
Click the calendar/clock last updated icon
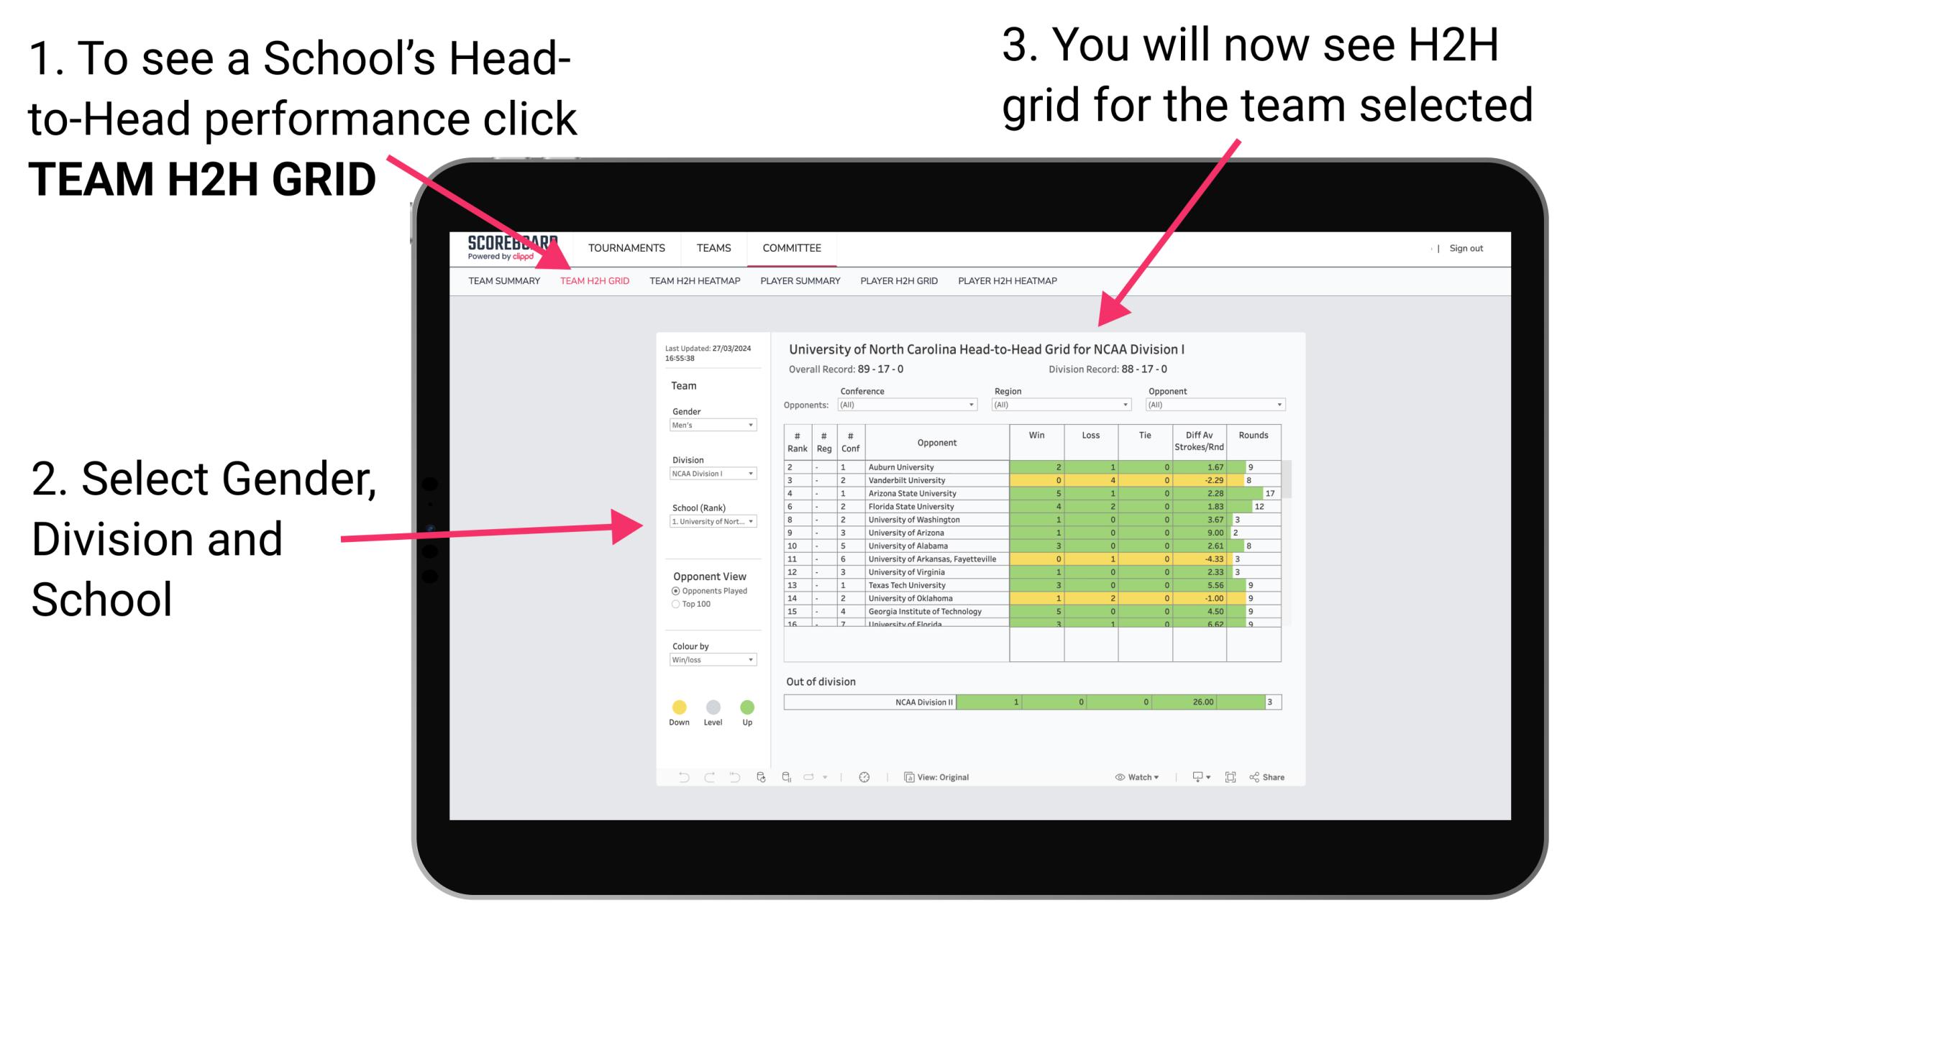[867, 776]
